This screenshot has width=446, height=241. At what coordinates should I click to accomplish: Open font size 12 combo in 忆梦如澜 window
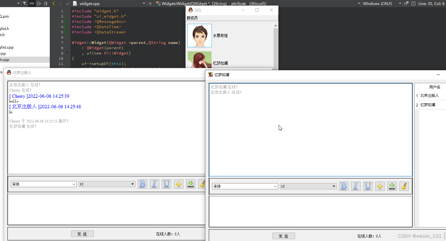click(308, 186)
